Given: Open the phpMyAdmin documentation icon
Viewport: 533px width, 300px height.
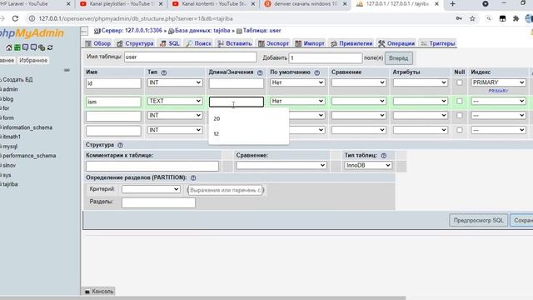Looking at the screenshot, I should tap(25, 47).
